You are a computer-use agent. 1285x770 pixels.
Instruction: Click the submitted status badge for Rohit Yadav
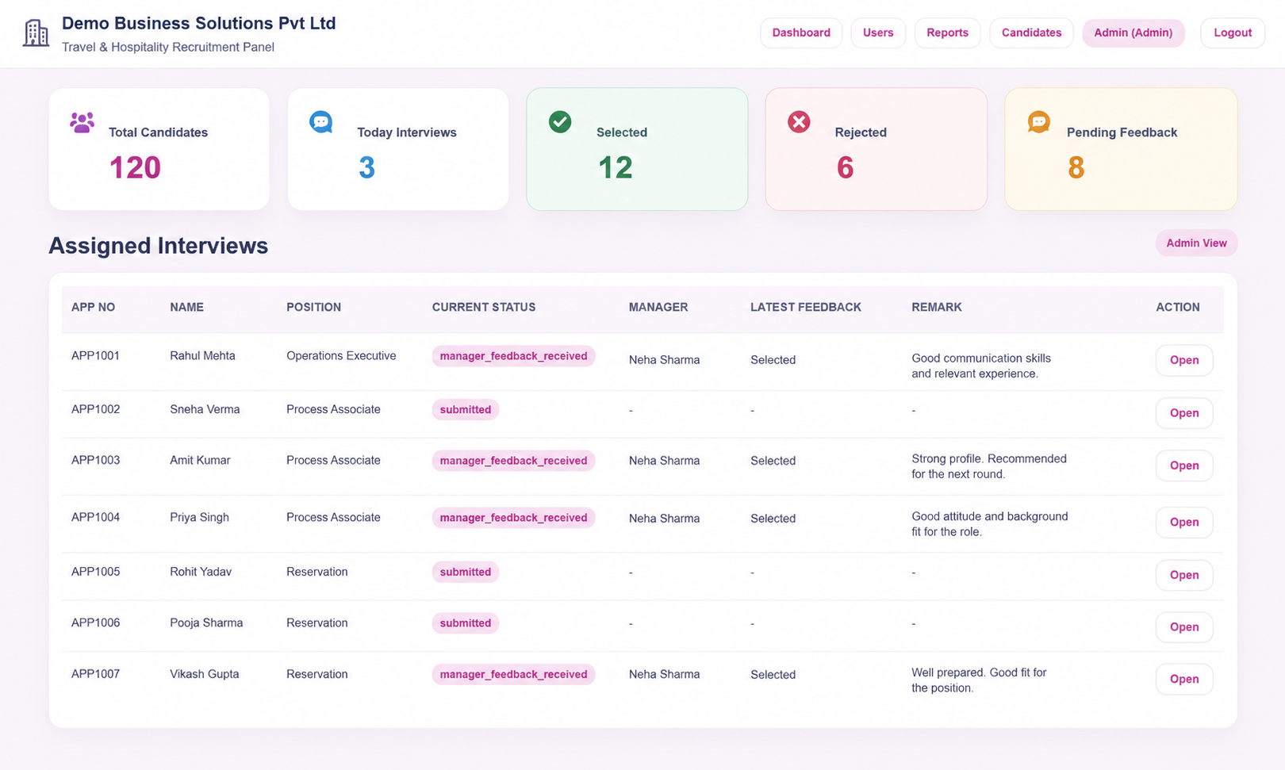point(466,572)
